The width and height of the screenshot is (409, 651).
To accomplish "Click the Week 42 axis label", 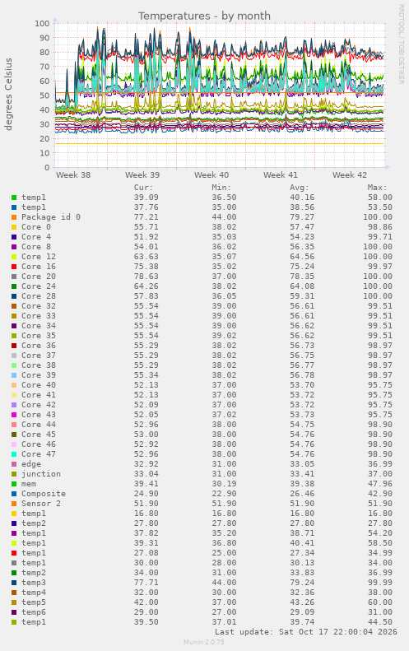I will click(350, 174).
